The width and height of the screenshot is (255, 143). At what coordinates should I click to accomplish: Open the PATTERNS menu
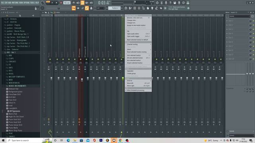15,3
